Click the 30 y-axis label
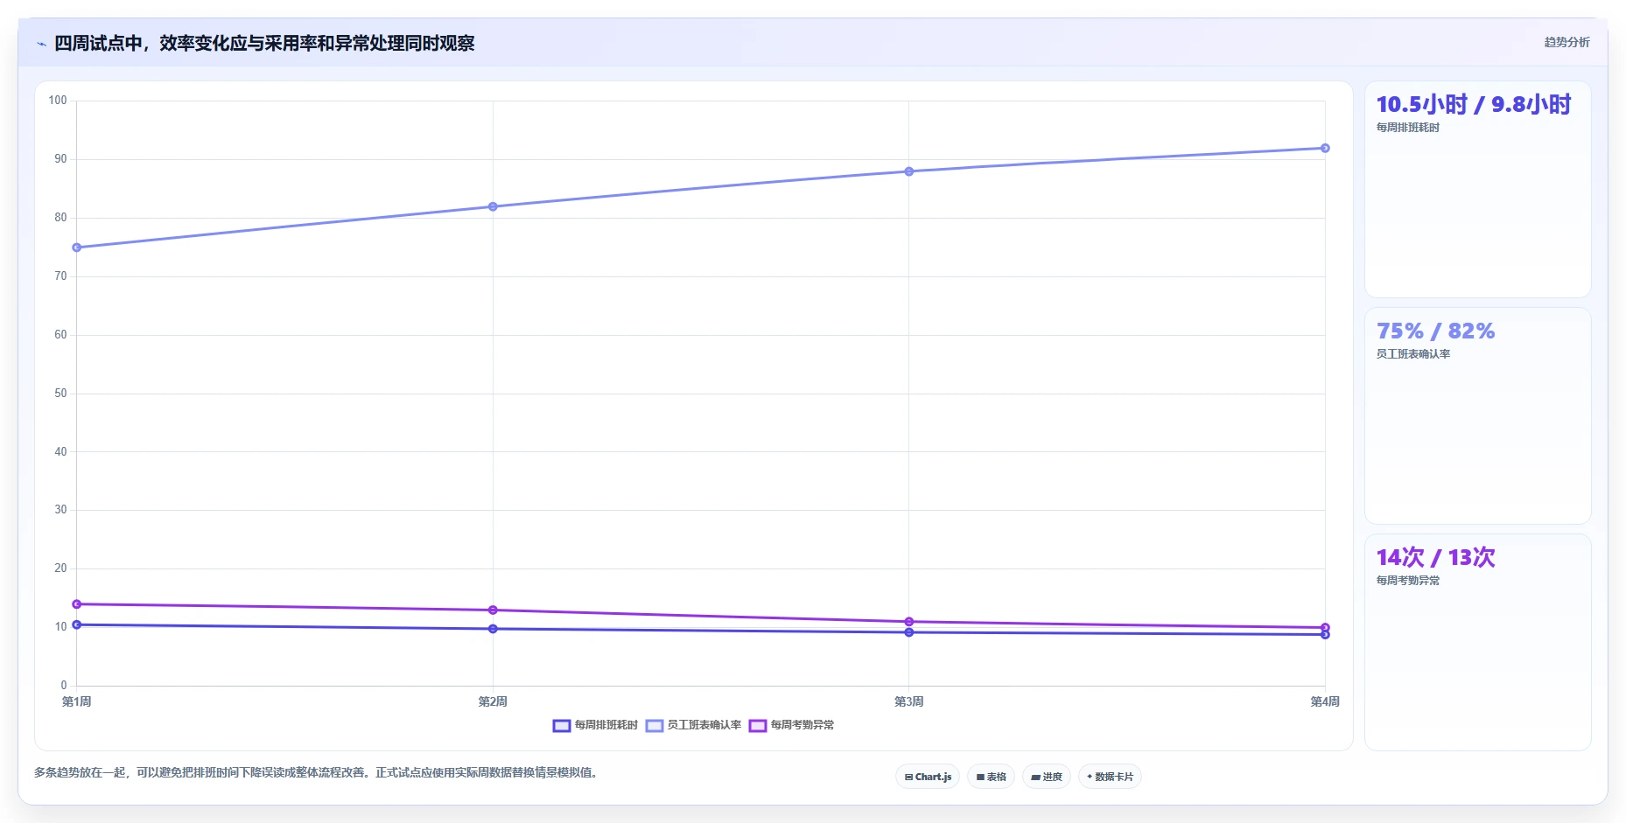This screenshot has height=823, width=1626. click(x=60, y=510)
